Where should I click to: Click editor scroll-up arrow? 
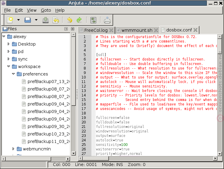[x=219, y=37]
